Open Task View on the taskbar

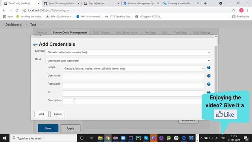91,138
